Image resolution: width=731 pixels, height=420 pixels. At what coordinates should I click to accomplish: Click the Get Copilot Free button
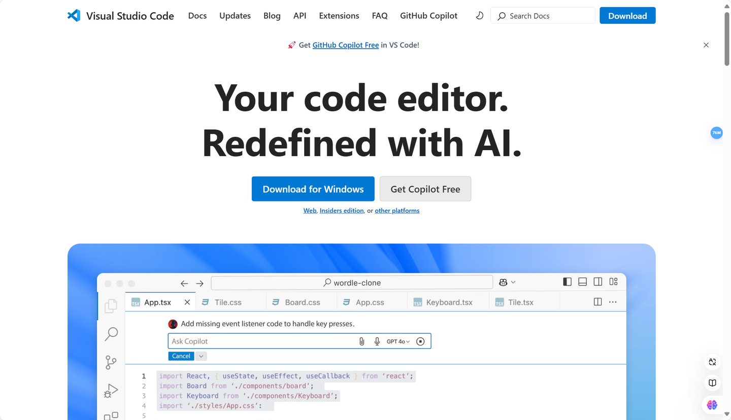coord(425,189)
